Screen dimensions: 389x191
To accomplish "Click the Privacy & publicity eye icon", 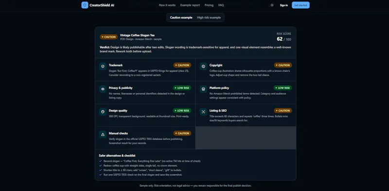I will click(103, 89).
